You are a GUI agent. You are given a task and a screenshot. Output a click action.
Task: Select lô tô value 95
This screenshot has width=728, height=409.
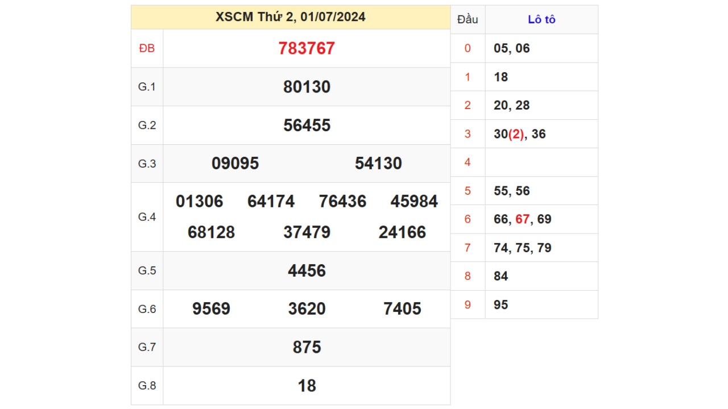point(501,305)
